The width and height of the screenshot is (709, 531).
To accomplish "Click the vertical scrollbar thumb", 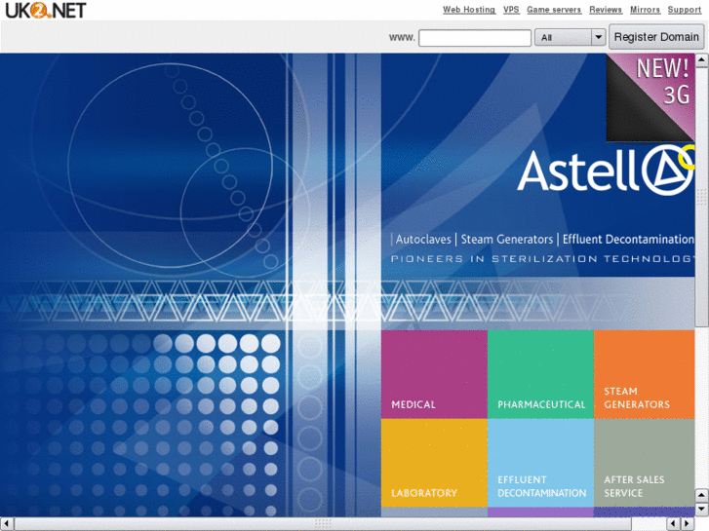I will (701, 197).
